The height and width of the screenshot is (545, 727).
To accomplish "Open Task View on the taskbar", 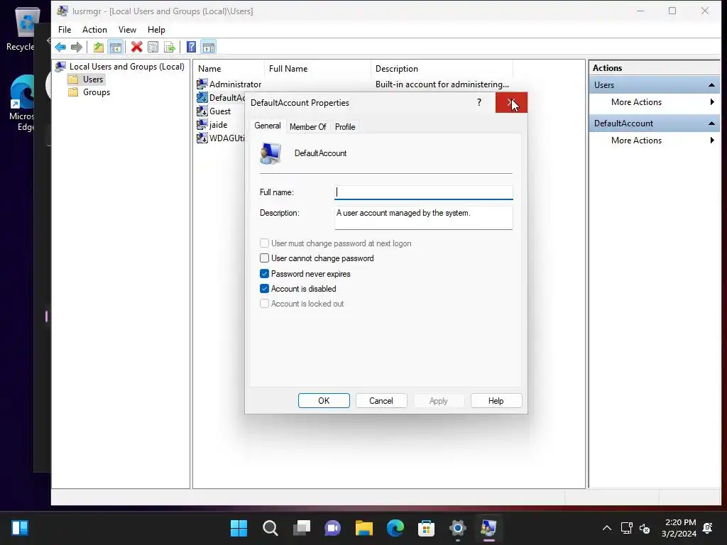I will (x=301, y=528).
